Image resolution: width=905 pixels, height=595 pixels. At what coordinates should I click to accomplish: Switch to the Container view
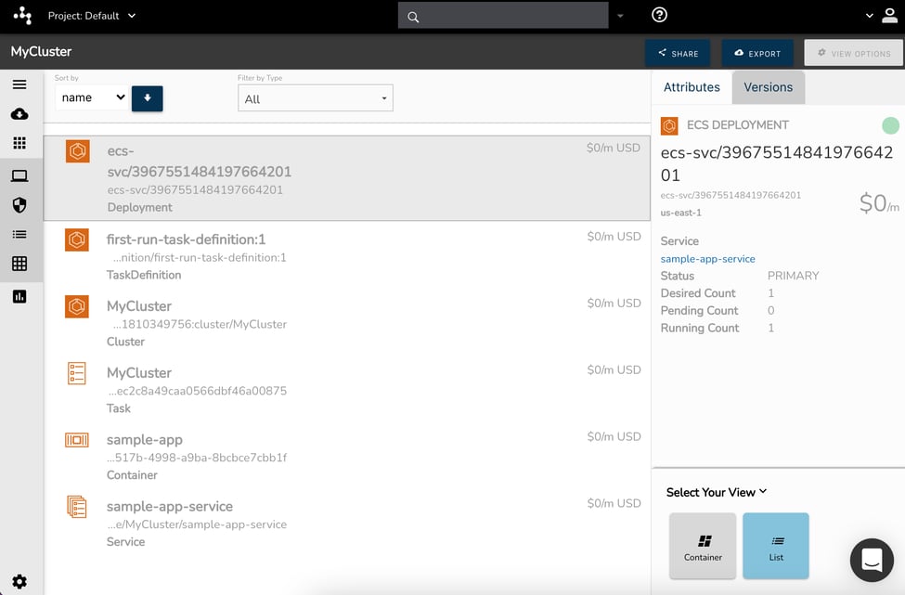[703, 546]
